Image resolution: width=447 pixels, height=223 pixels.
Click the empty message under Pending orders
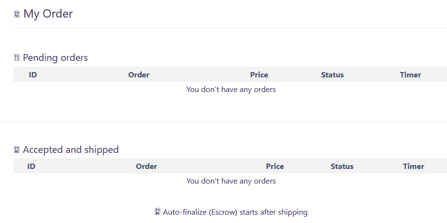pos(231,90)
